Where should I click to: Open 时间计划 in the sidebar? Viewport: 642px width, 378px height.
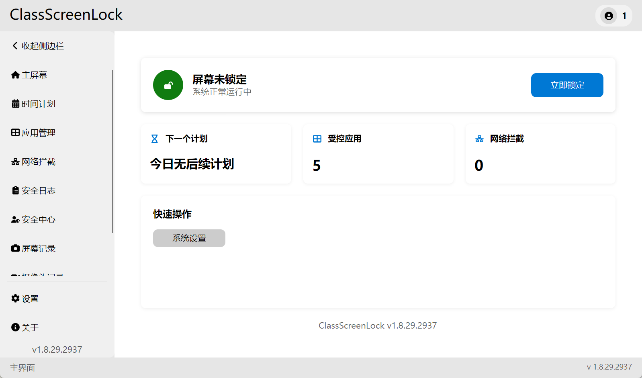pyautogui.click(x=39, y=104)
